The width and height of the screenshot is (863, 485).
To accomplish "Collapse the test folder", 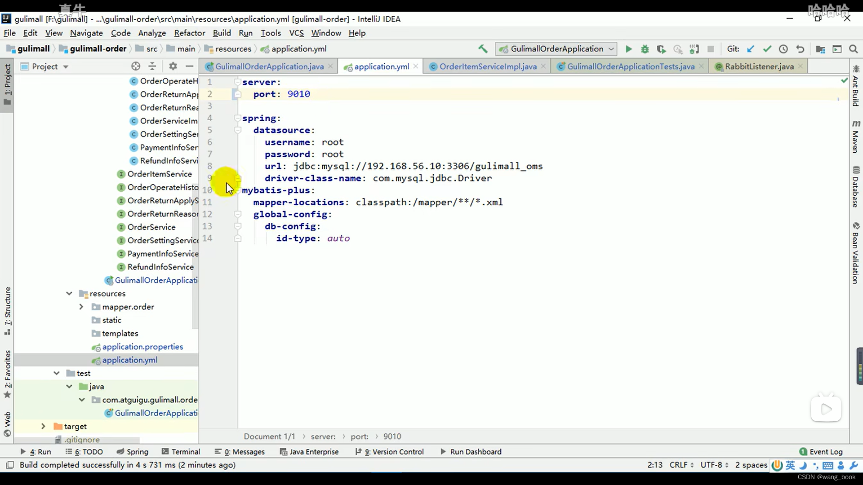I will [57, 373].
